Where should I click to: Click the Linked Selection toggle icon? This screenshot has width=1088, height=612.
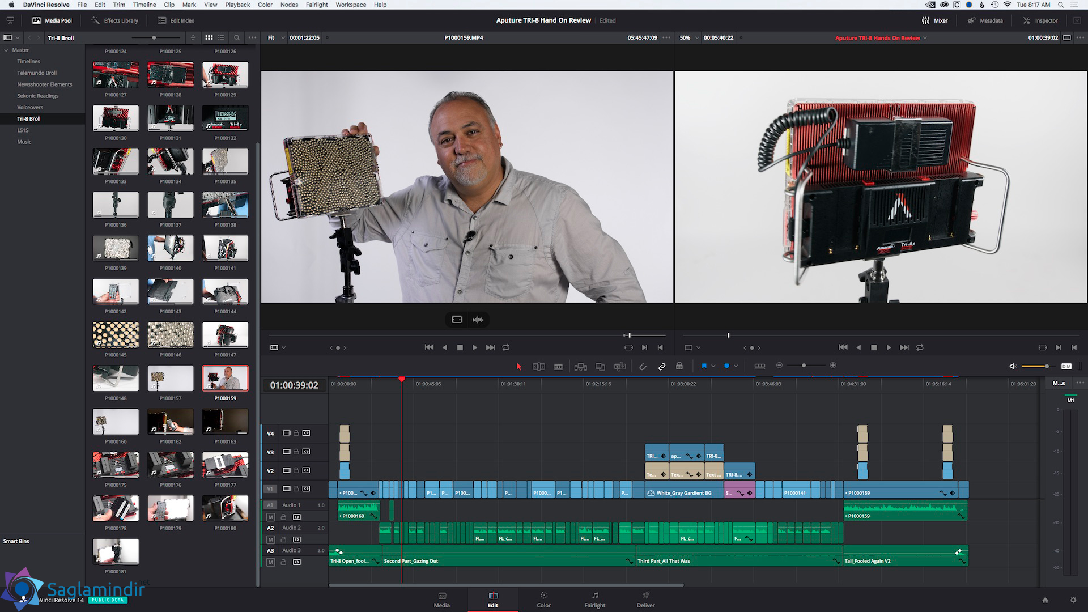coord(661,366)
